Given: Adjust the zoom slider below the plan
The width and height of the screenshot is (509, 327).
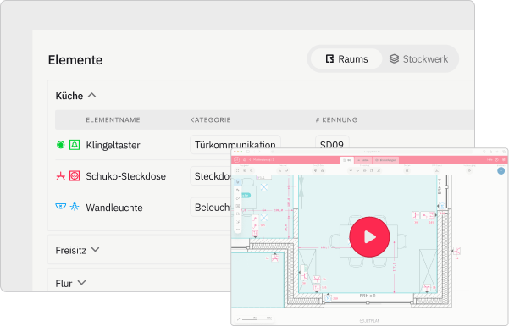Looking at the screenshot, I should (x=257, y=319).
